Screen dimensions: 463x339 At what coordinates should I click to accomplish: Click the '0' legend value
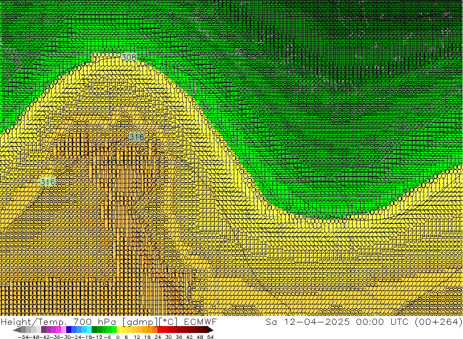(x=118, y=337)
